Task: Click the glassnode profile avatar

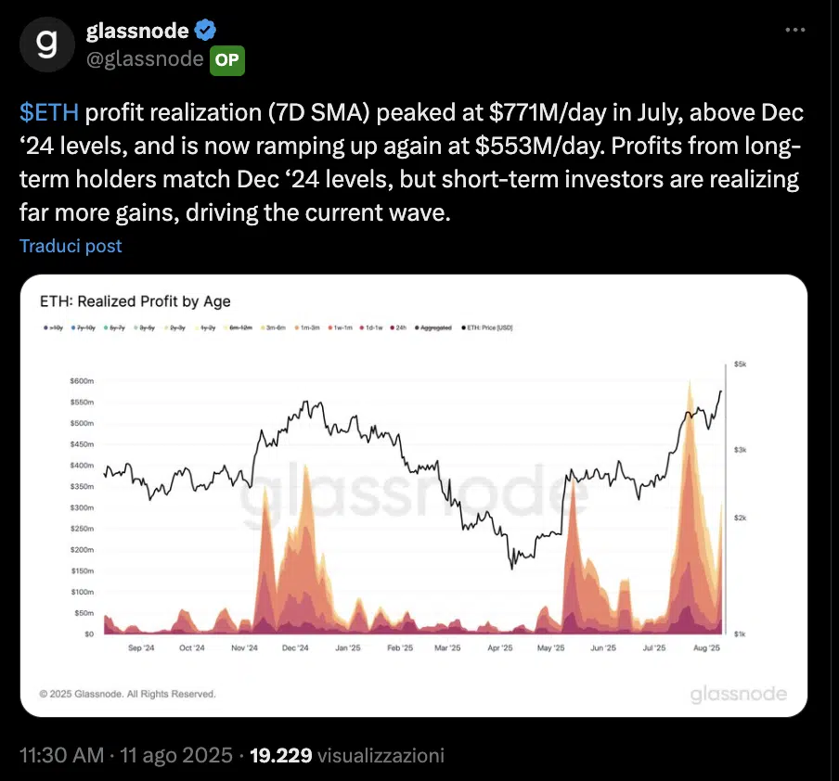Action: coord(46,44)
